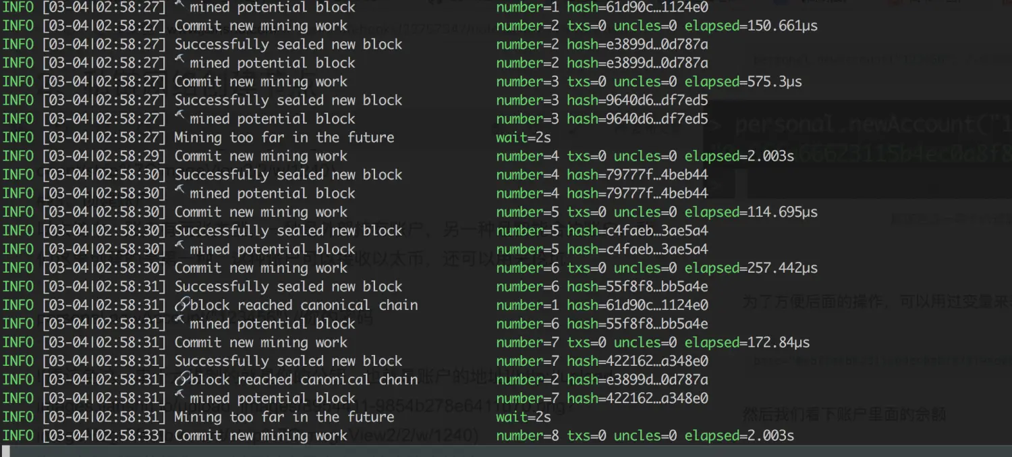This screenshot has width=1012, height=457.
Task: Click the pickaxe icon for mined block number=4
Action: coord(180,192)
